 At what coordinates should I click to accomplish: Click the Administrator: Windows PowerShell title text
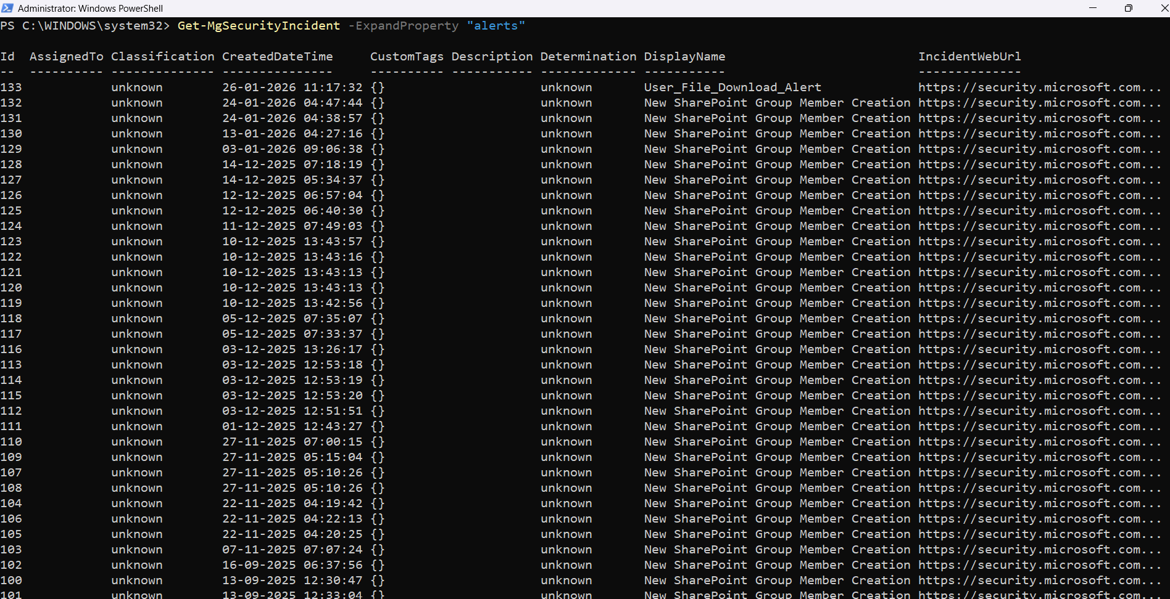90,9
